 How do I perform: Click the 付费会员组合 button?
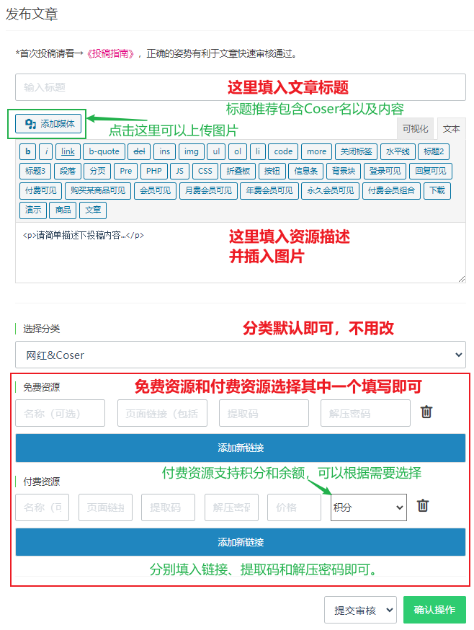[x=391, y=190]
